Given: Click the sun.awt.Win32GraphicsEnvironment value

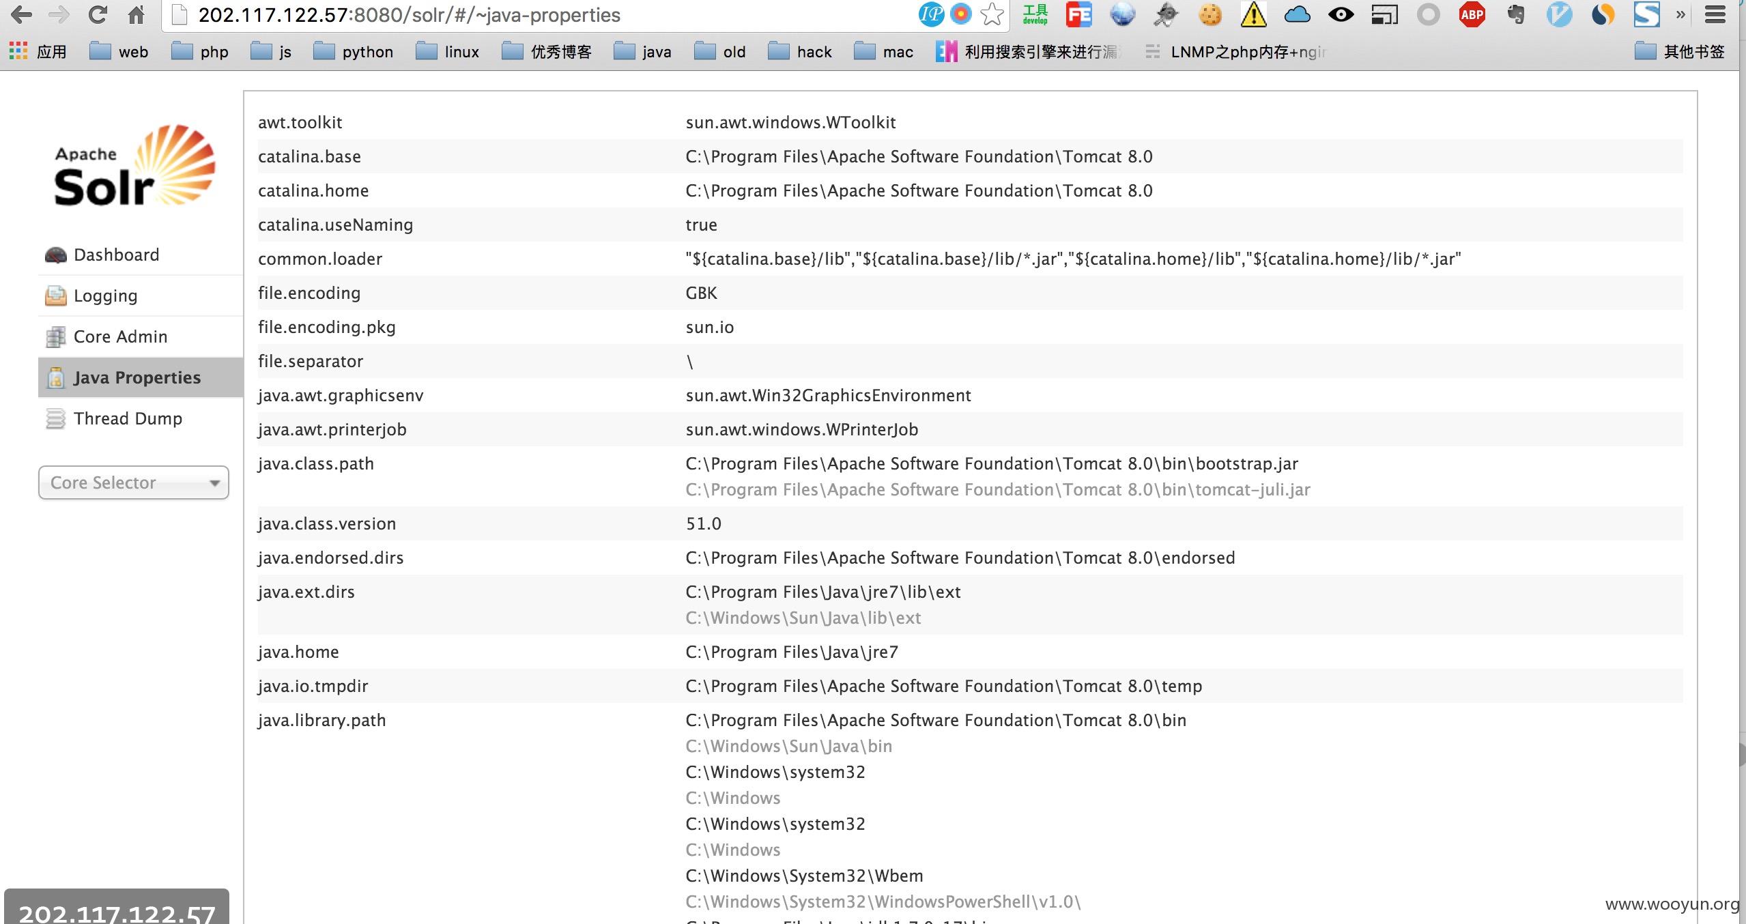Looking at the screenshot, I should [828, 395].
